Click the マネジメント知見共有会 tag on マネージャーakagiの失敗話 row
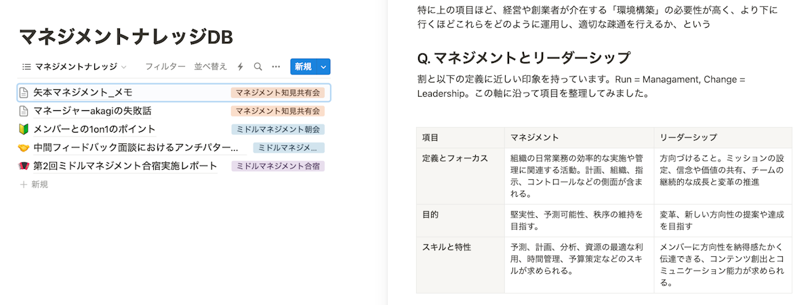Image resolution: width=812 pixels, height=305 pixels. pyautogui.click(x=278, y=111)
